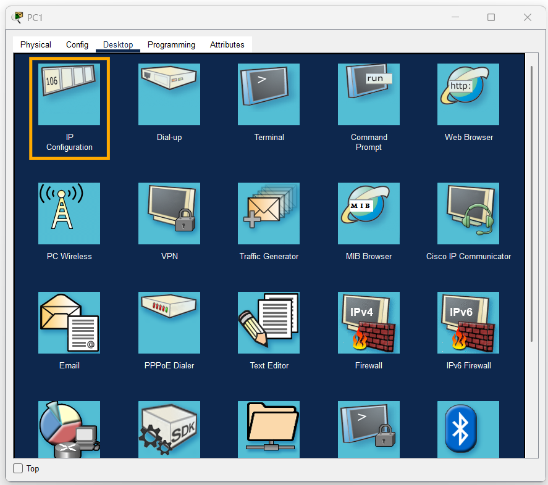Switch to the Config tab
The image size is (548, 485).
click(x=77, y=44)
